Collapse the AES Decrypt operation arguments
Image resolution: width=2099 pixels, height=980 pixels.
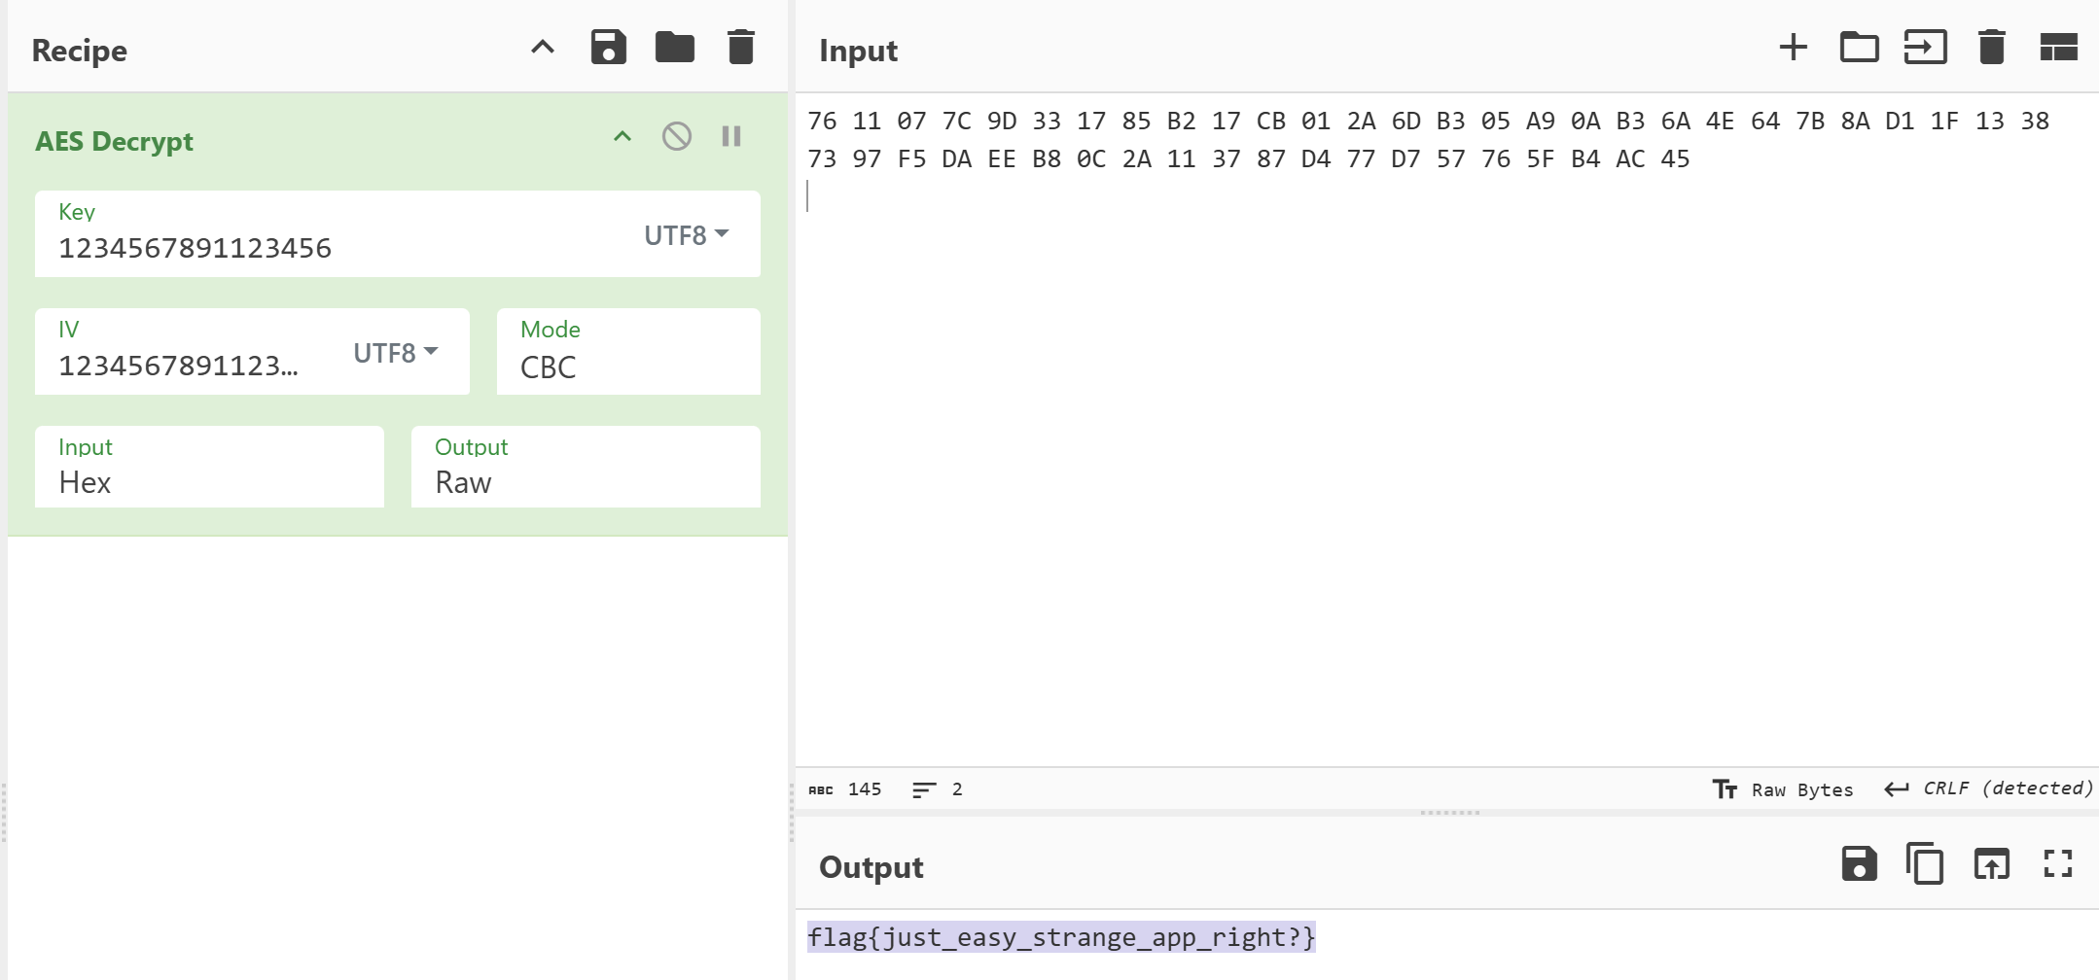click(x=623, y=136)
